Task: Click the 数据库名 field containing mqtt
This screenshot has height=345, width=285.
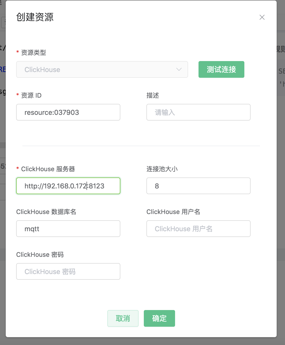Action: (68, 229)
